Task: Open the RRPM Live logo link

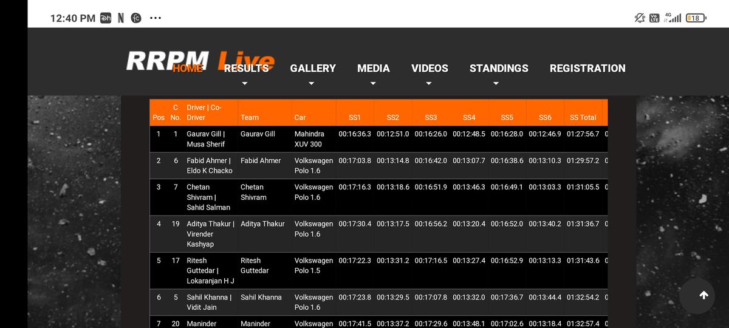Action: coord(200,61)
